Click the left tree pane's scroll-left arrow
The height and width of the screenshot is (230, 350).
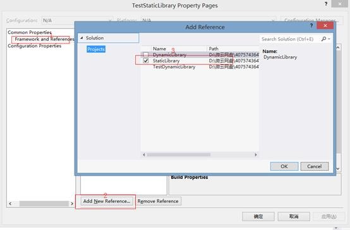pos(10,204)
